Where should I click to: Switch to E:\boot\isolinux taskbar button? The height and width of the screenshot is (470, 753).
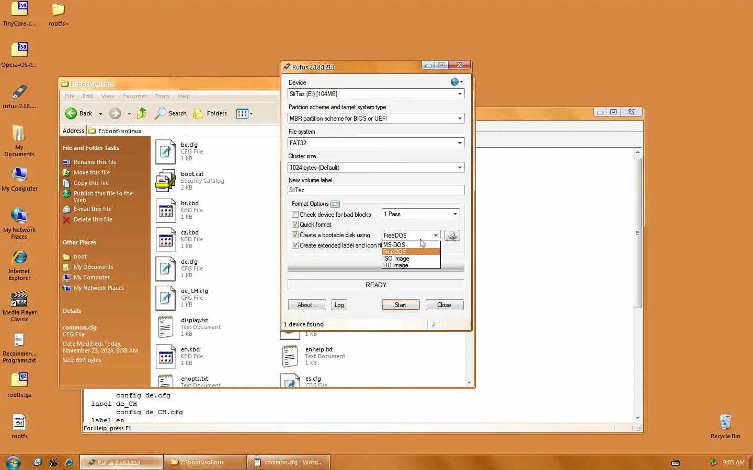pyautogui.click(x=205, y=462)
